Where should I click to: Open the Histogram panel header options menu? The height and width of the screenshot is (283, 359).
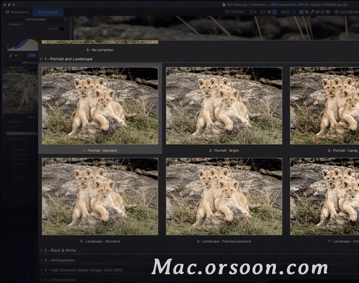(x=66, y=20)
